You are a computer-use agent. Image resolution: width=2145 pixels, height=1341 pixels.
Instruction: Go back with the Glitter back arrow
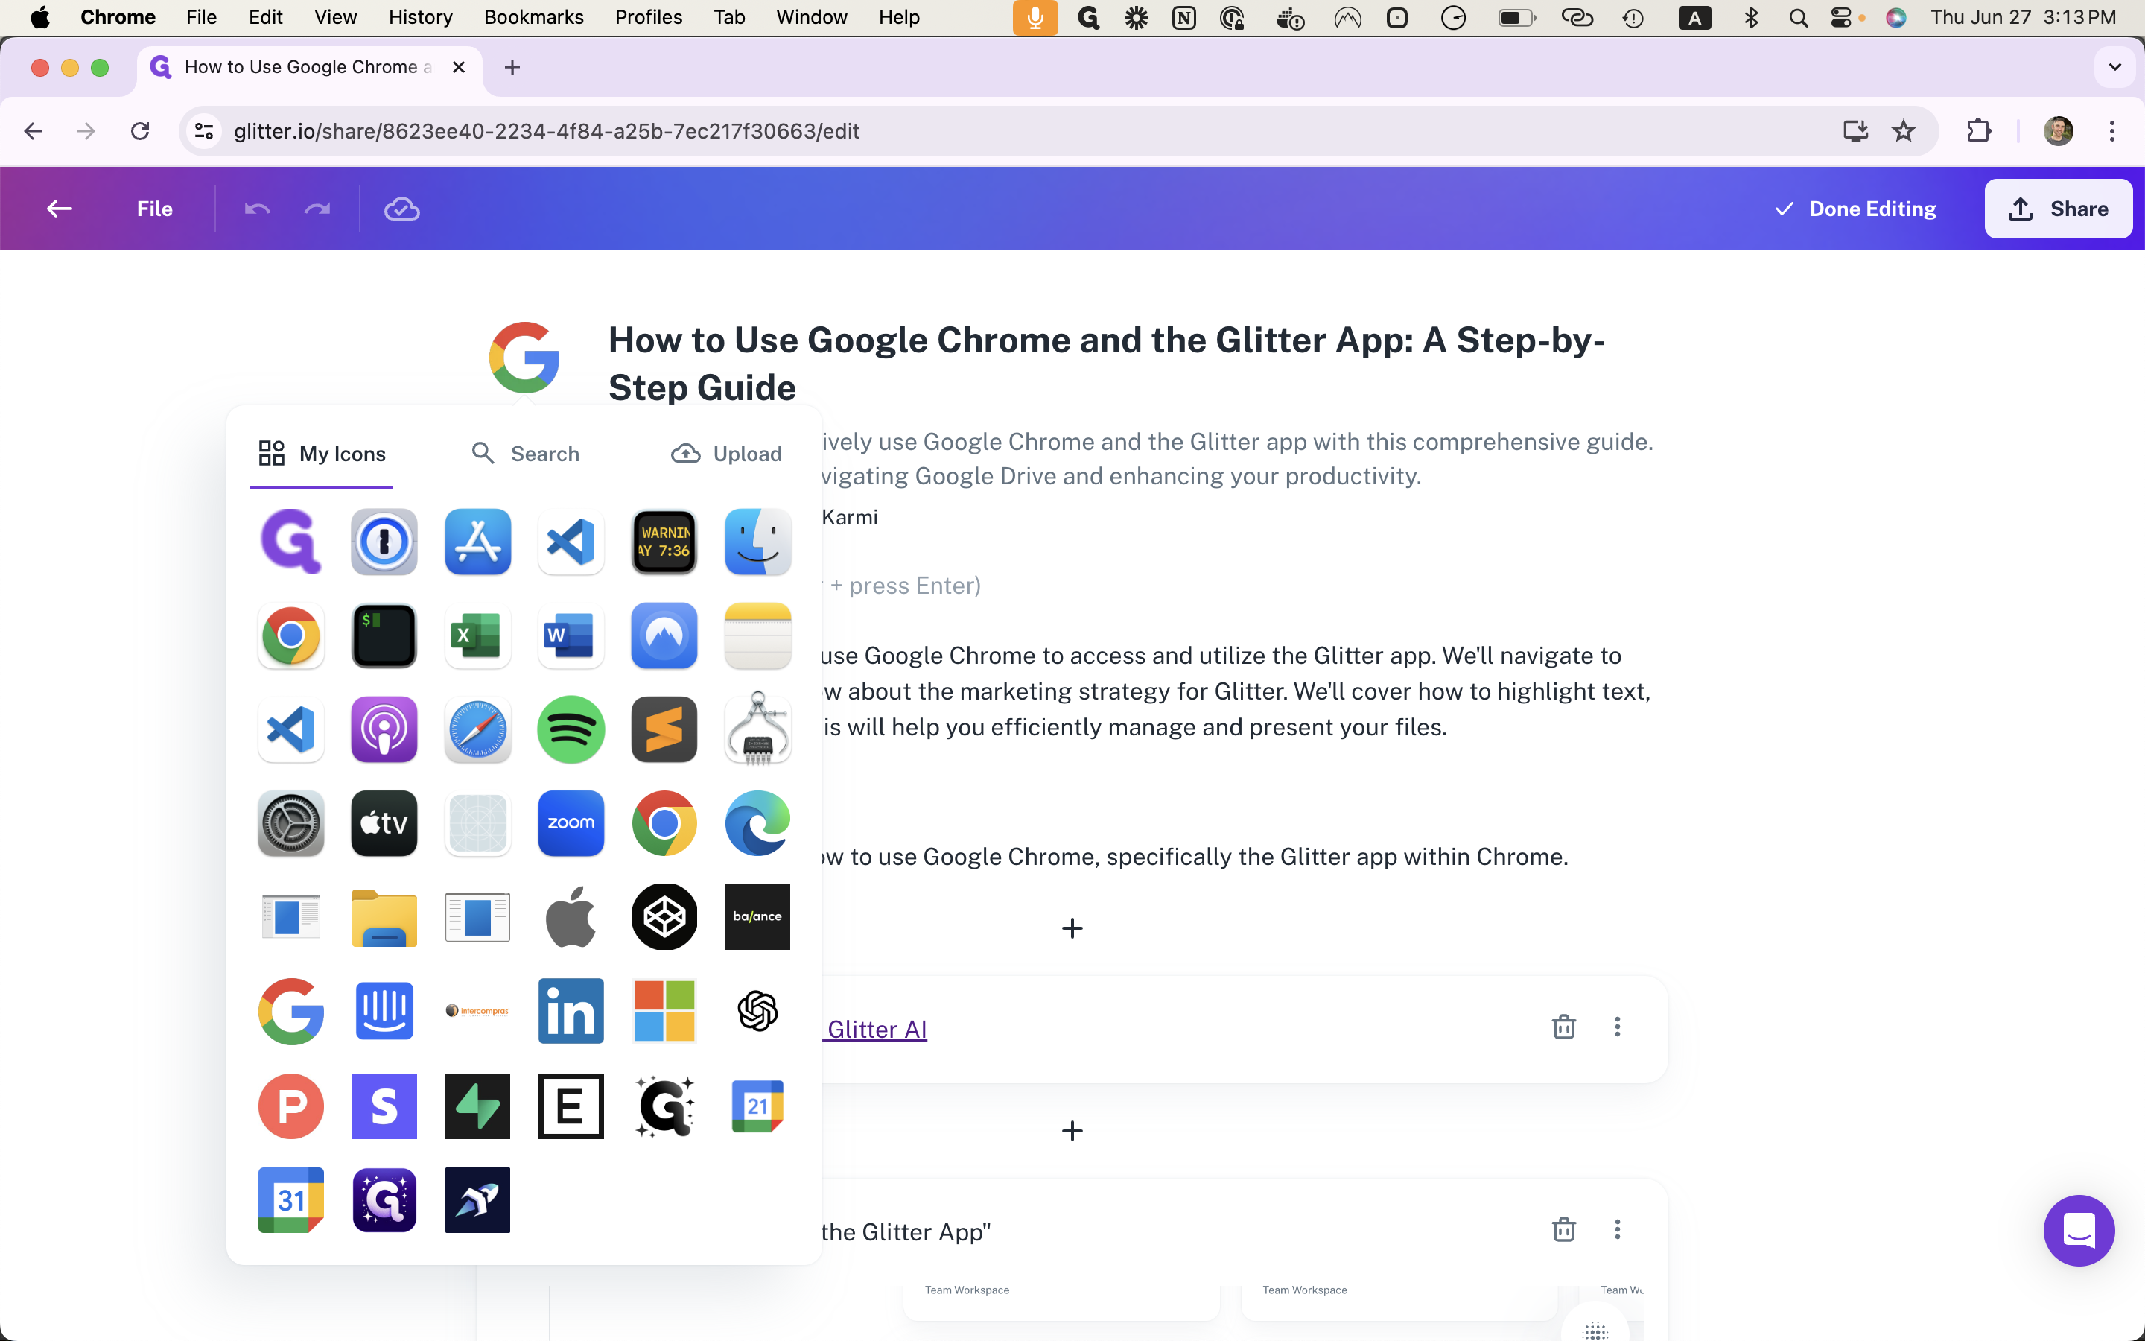(x=60, y=209)
